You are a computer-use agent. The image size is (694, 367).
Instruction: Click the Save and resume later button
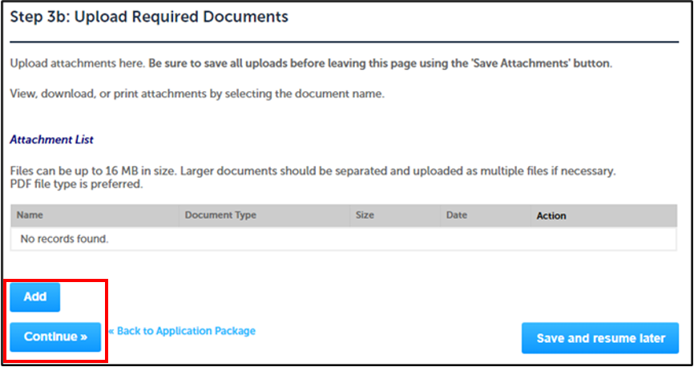[600, 337]
